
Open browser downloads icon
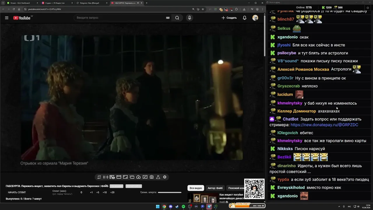tap(244, 9)
